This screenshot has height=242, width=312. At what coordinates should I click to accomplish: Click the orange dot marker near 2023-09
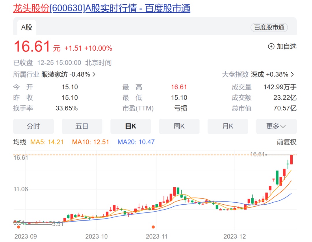pyautogui.click(x=19, y=227)
